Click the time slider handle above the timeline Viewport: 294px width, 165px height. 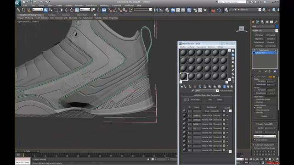(x=27, y=151)
